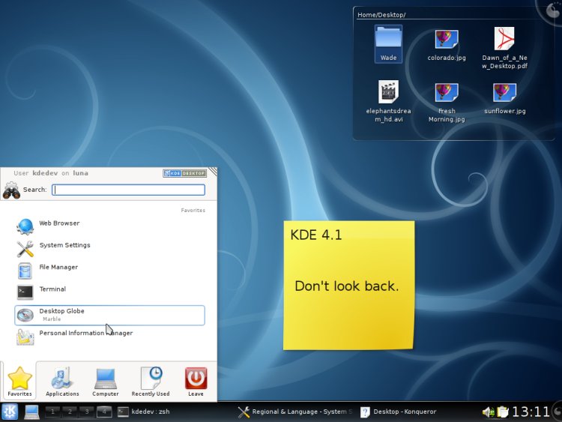Click the KDE kickoff menu button

click(10, 412)
